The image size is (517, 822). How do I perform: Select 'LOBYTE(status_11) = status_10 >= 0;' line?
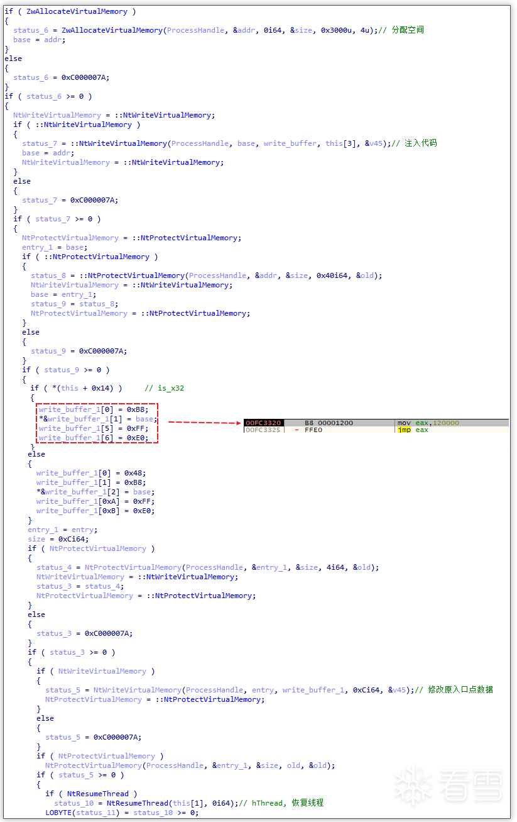(122, 813)
